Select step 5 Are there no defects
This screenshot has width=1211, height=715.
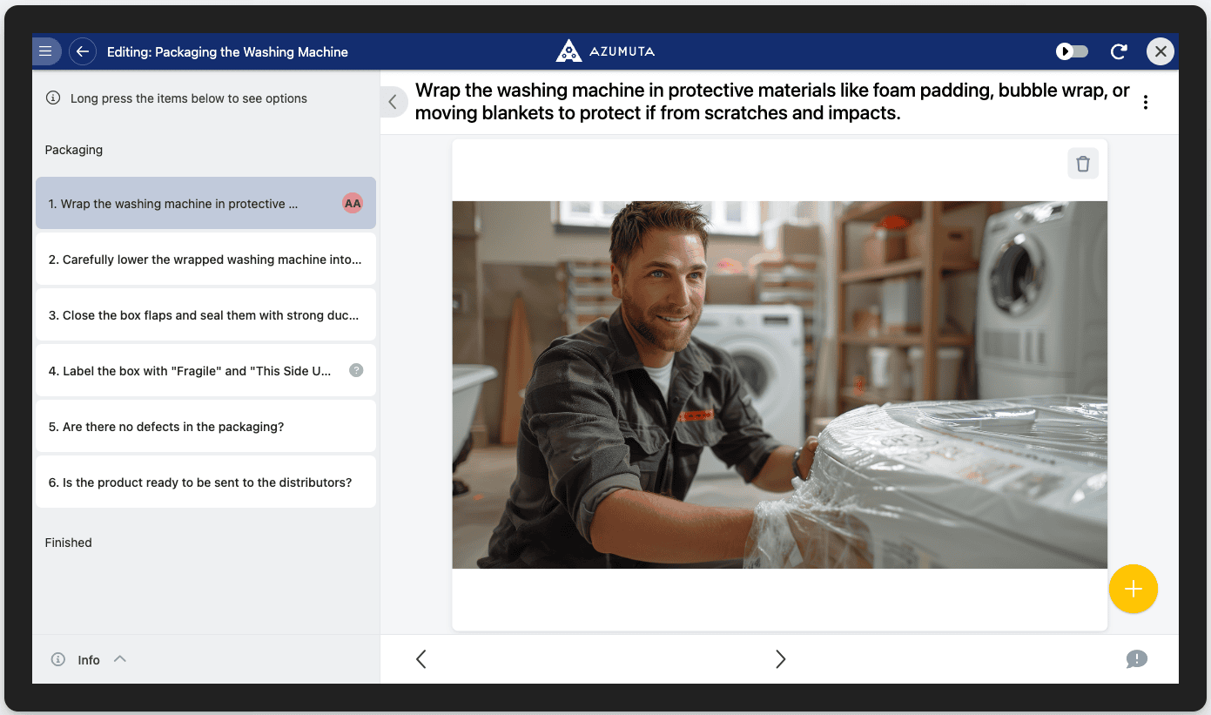point(205,427)
